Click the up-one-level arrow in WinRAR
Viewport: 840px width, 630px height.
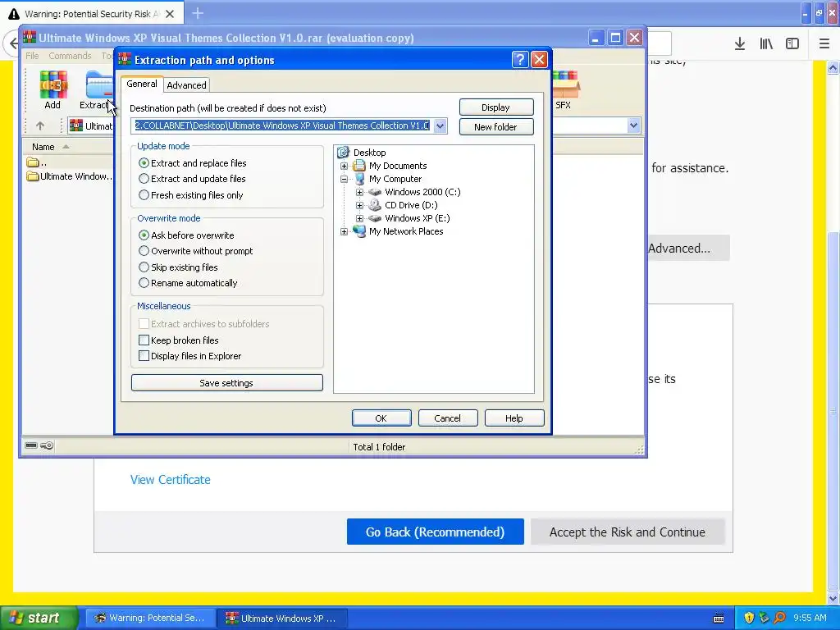[40, 126]
